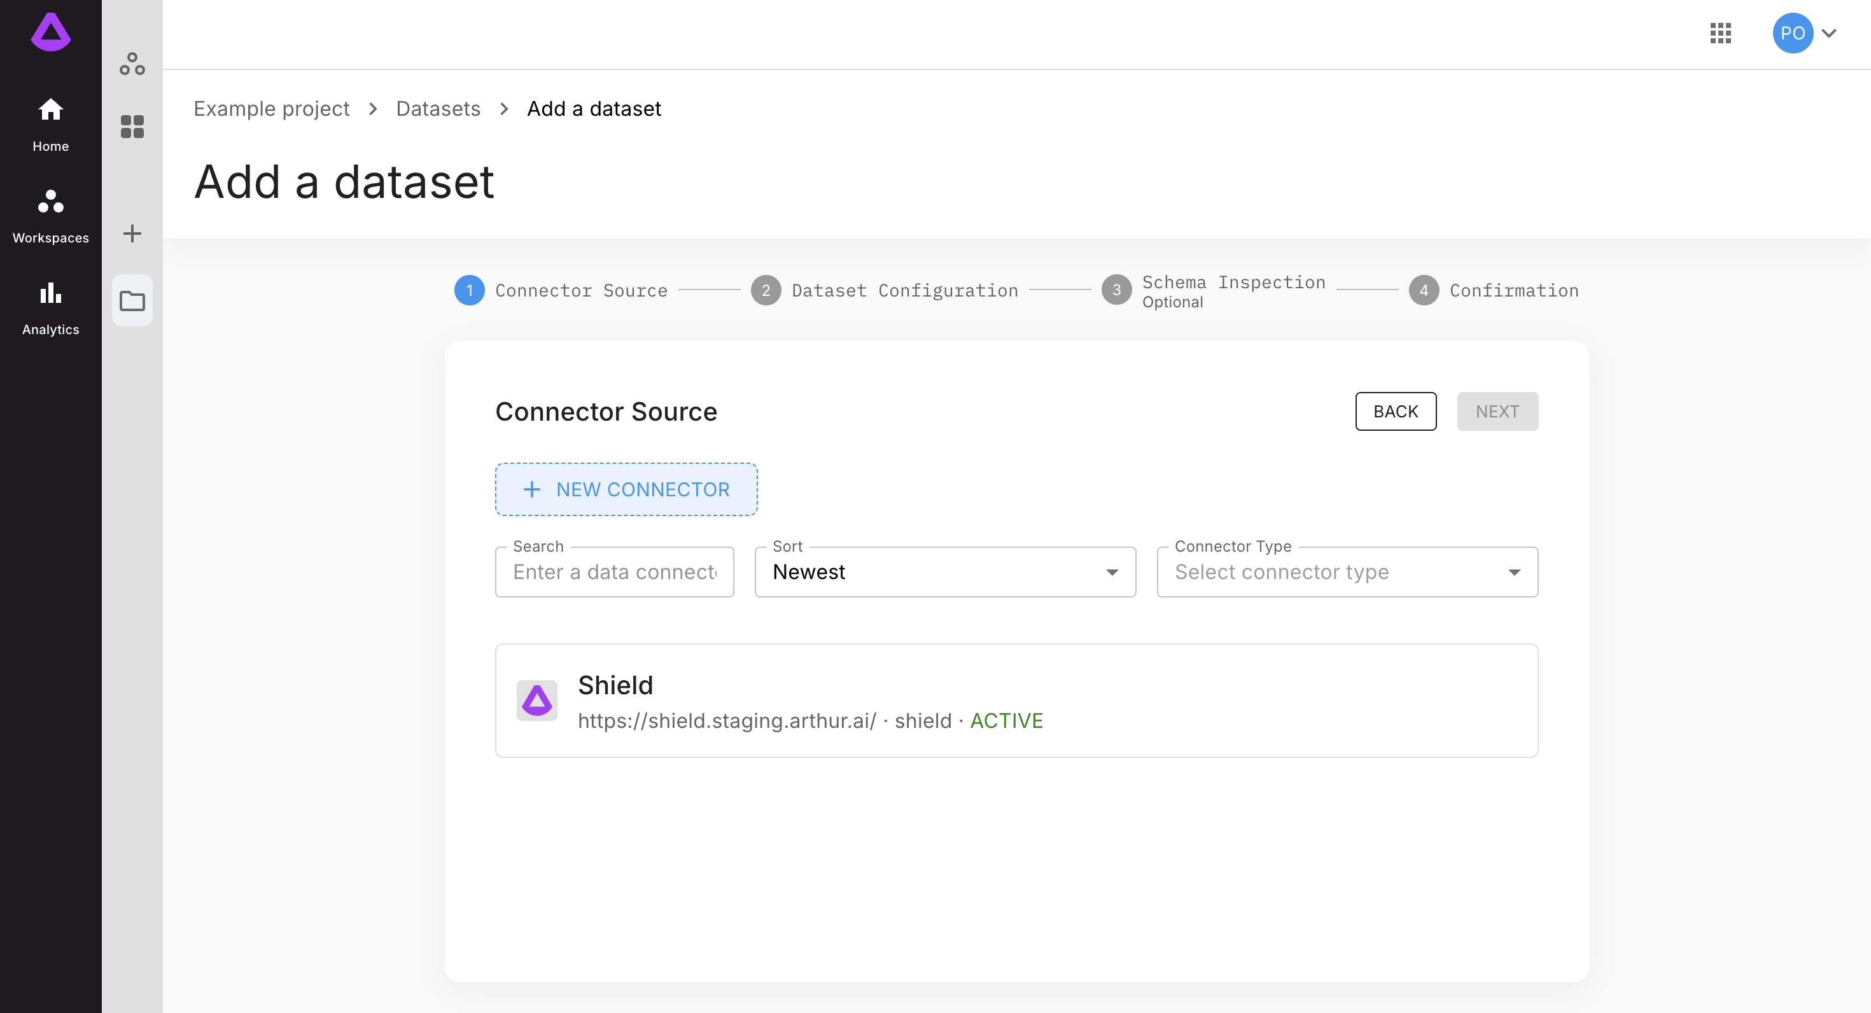
Task: Click the PO user avatar
Action: (x=1792, y=32)
